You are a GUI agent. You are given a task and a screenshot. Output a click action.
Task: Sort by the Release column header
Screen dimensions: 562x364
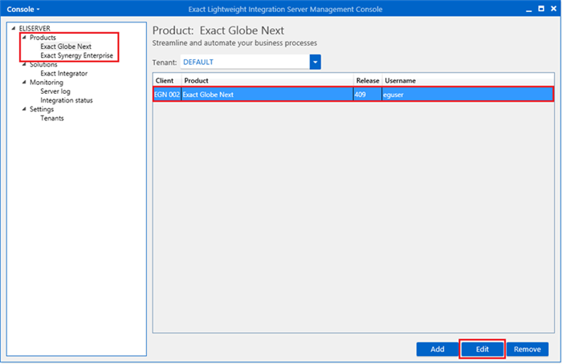click(368, 80)
